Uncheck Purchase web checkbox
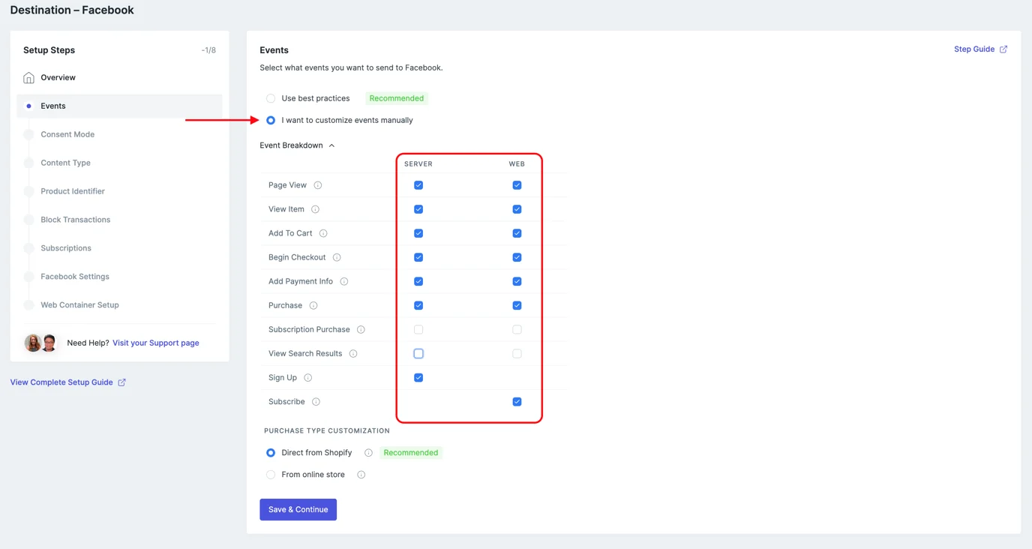The height and width of the screenshot is (549, 1032). 517,305
